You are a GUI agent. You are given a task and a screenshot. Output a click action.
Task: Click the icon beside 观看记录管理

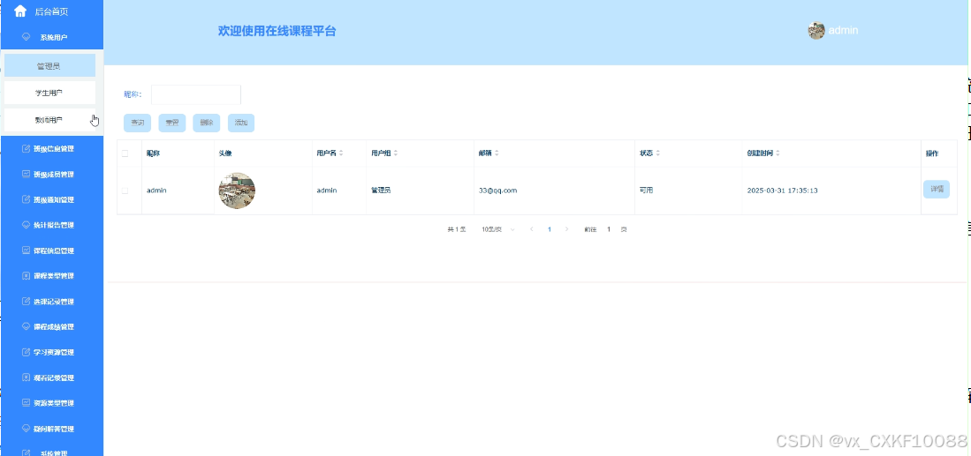[26, 378]
